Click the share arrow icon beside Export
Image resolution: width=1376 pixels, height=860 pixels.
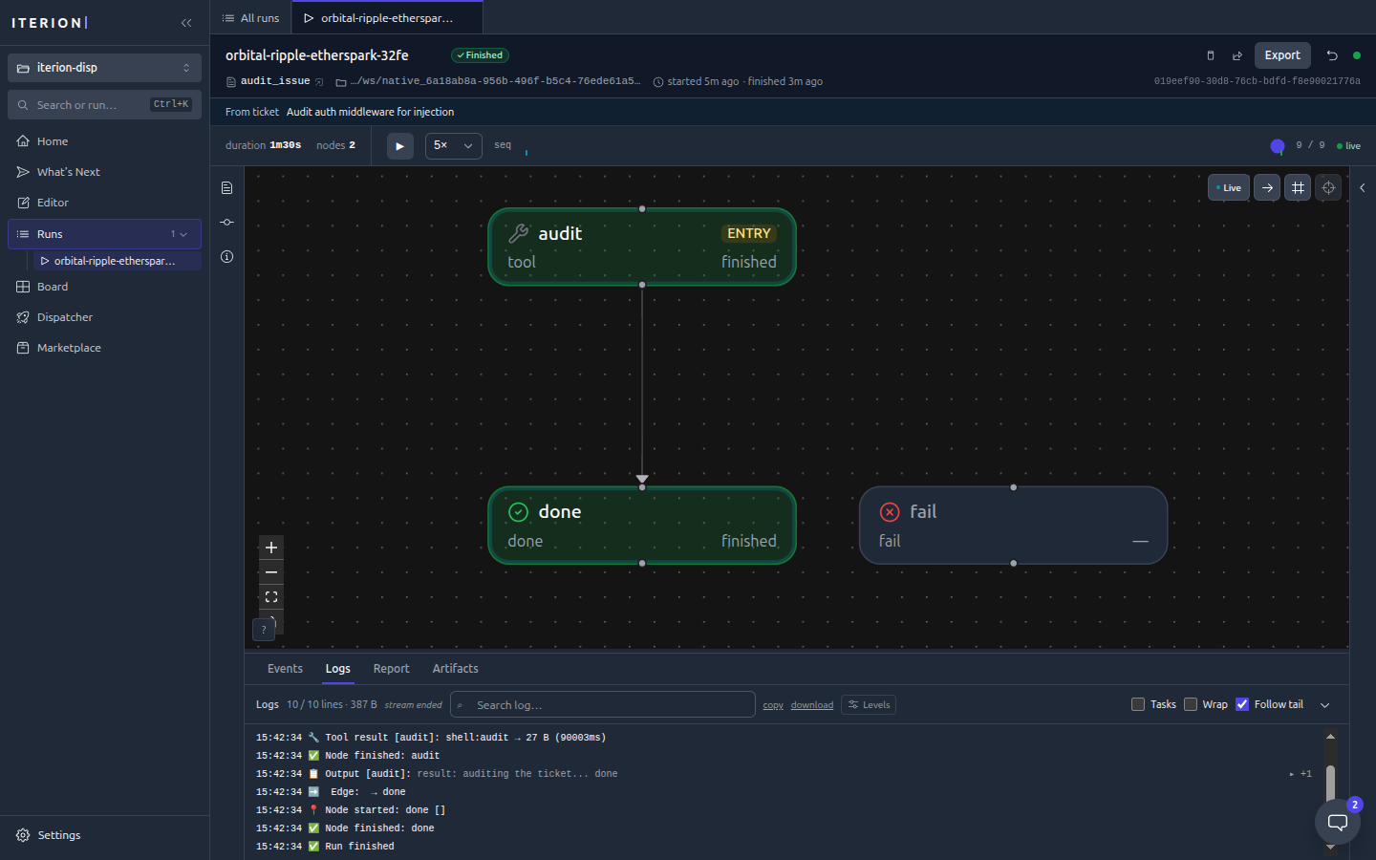1237,55
